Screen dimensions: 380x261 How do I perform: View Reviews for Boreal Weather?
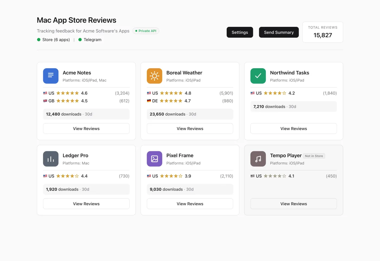point(190,128)
